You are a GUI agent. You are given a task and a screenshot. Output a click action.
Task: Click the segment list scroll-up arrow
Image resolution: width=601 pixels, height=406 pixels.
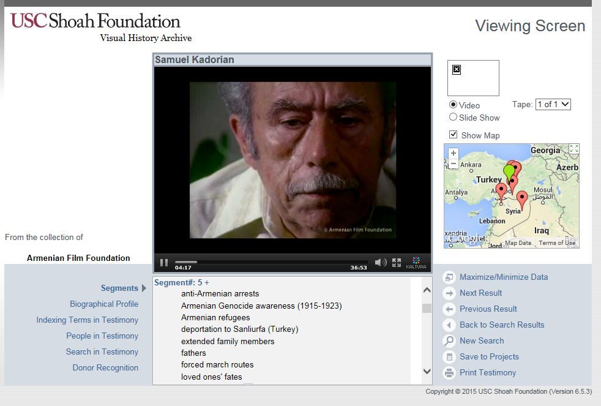(x=427, y=290)
